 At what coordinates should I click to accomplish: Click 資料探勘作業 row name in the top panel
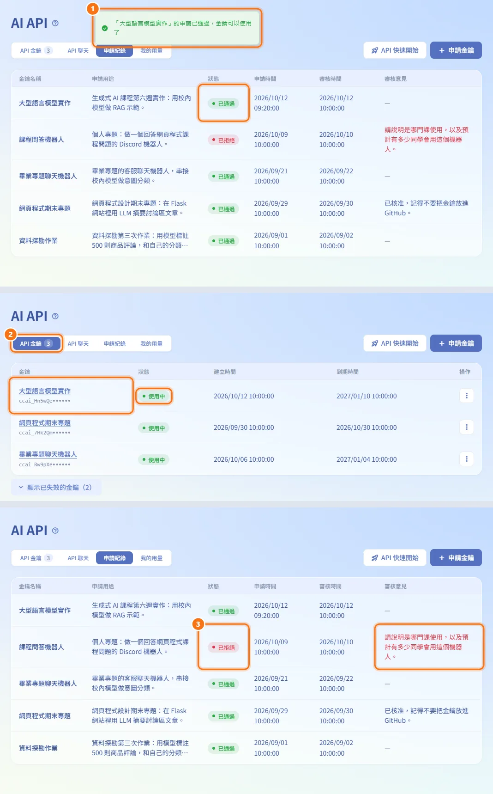click(x=38, y=241)
